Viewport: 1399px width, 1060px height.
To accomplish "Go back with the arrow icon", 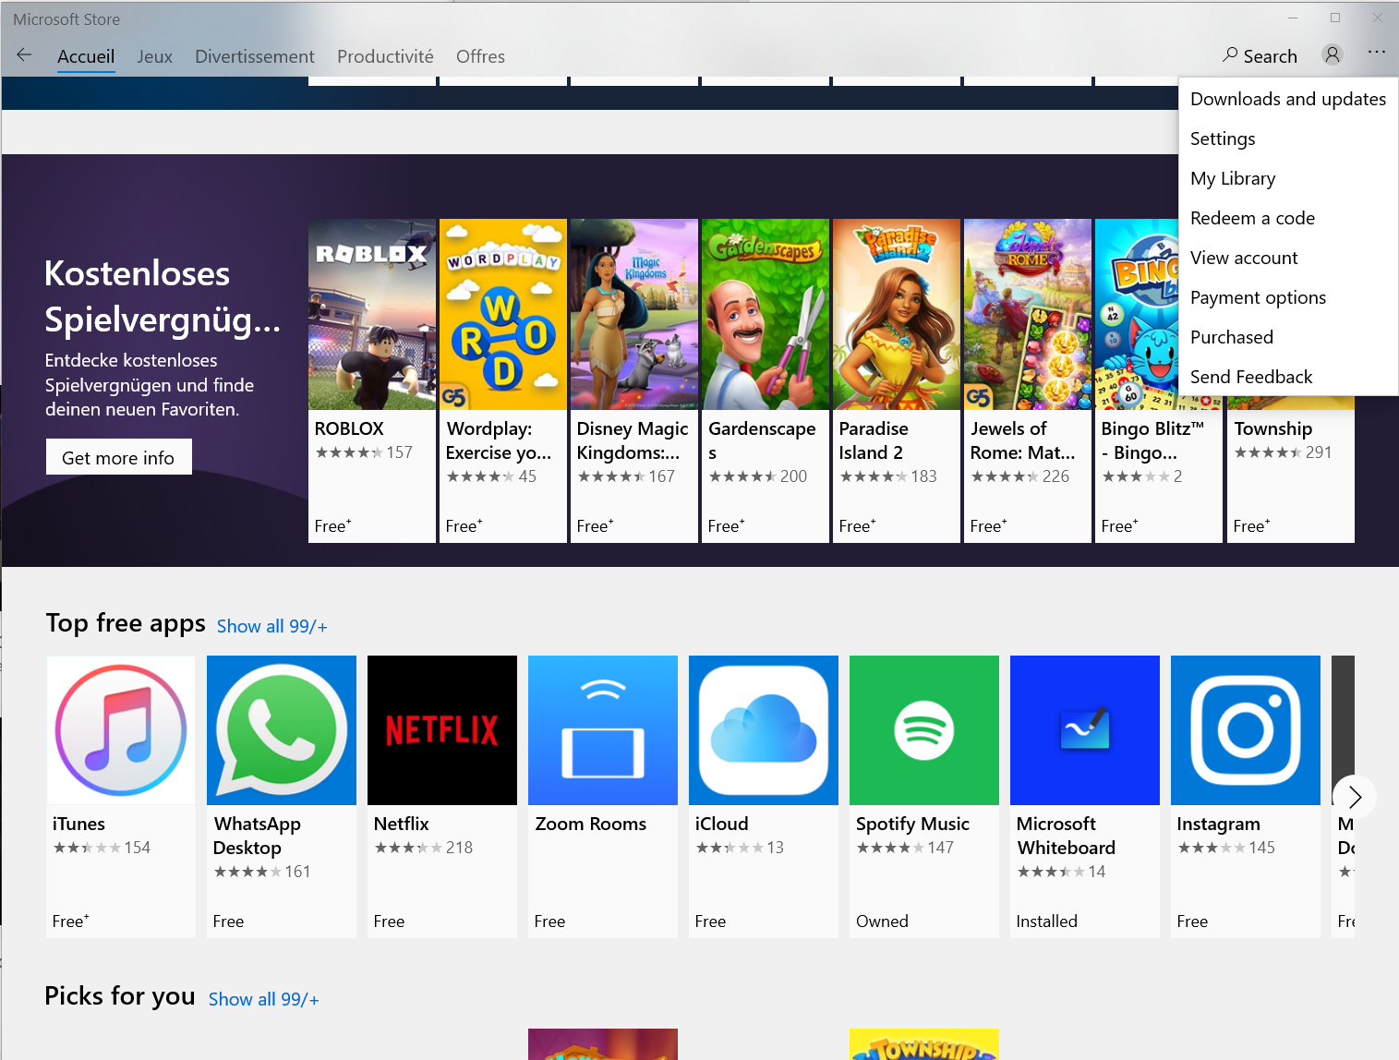I will (x=25, y=55).
